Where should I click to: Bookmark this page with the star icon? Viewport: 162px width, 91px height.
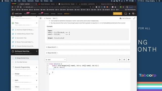(93, 7)
